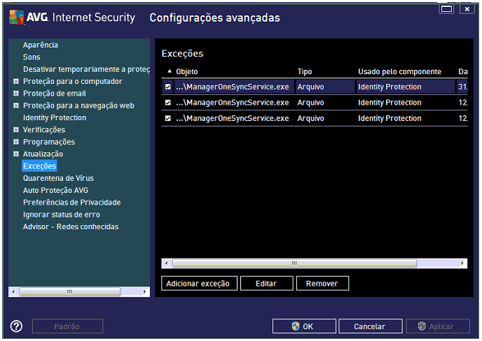482x341 pixels.
Task: Open Auto Proteção AVG settings
Action: click(x=55, y=191)
